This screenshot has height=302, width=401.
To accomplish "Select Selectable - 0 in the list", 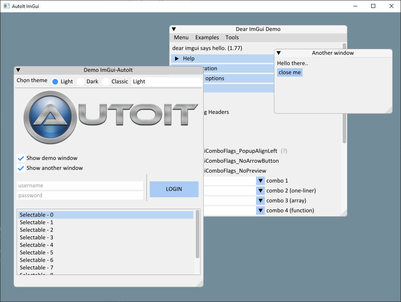I will pyautogui.click(x=106, y=215).
